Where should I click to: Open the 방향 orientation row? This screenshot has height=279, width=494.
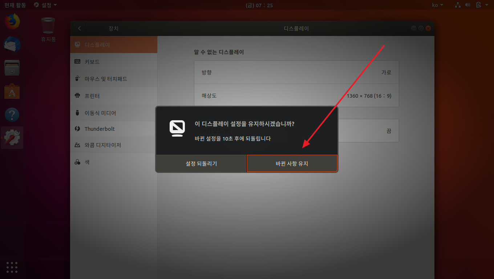[x=296, y=72]
